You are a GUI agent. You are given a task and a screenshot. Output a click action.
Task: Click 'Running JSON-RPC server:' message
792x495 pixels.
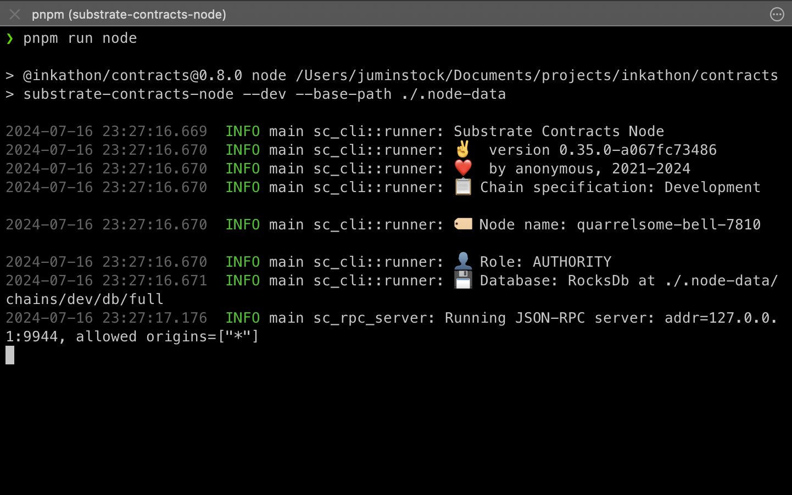(x=550, y=318)
